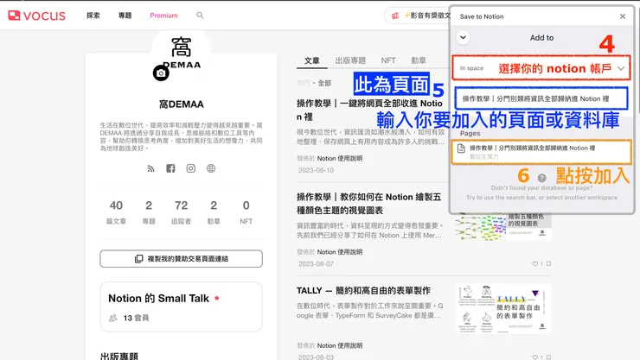Open article TALLY 簡約和高自由的表單製作
640x360 pixels.
[363, 290]
